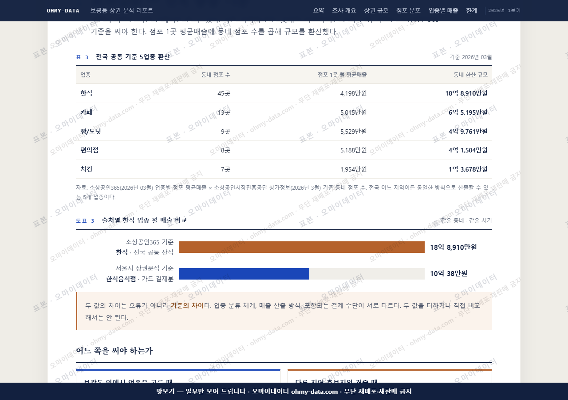The image size is (568, 400).
Task: Click the 업종 column header
Action: (86, 75)
